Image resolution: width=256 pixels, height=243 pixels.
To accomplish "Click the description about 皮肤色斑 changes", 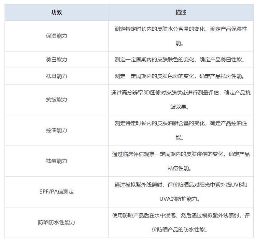I will [181, 76].
